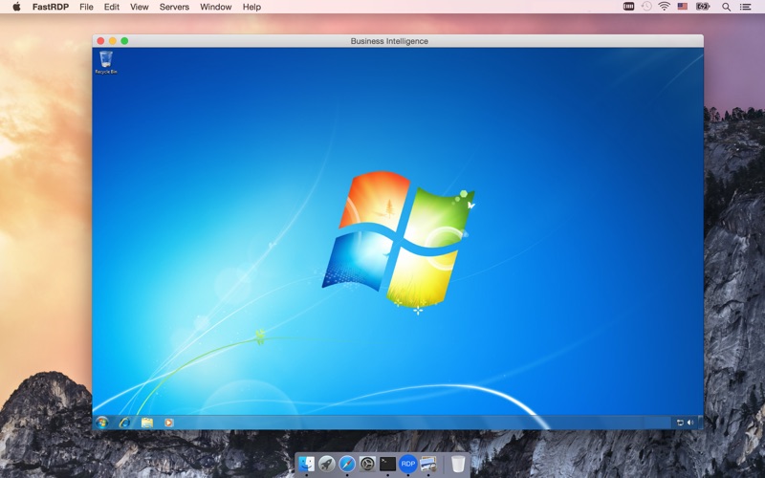Open Spotlight search

(726, 7)
